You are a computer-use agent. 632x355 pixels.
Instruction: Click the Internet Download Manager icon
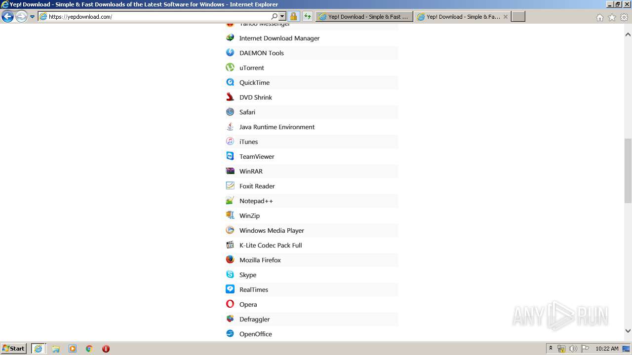coord(230,38)
